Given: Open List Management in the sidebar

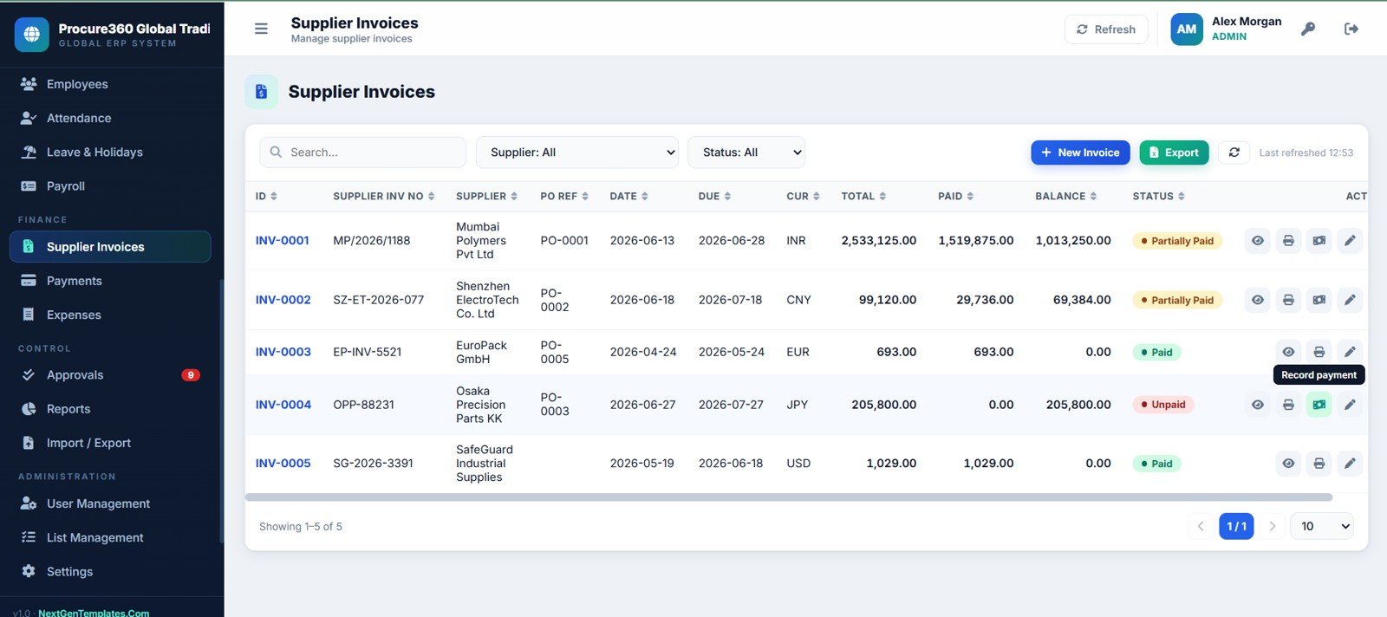Looking at the screenshot, I should 110,537.
